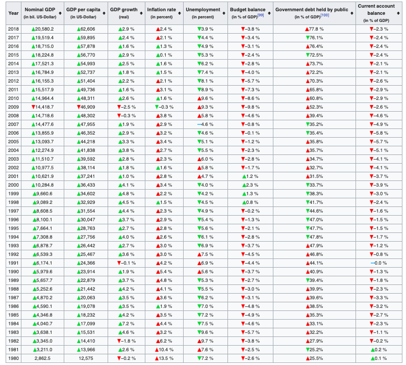Click the Year column header
This screenshot has height=365, width=406.
pos(13,13)
